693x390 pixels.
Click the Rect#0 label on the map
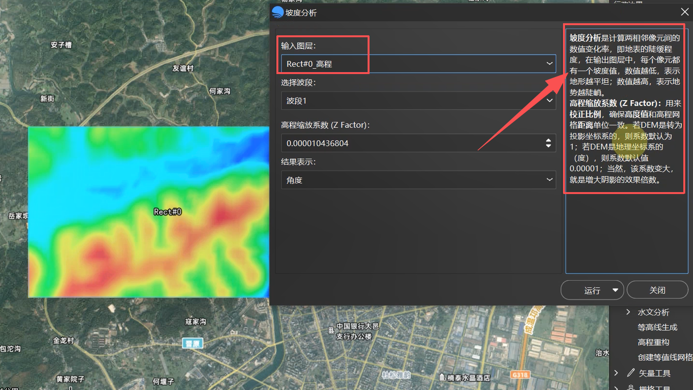(x=167, y=211)
